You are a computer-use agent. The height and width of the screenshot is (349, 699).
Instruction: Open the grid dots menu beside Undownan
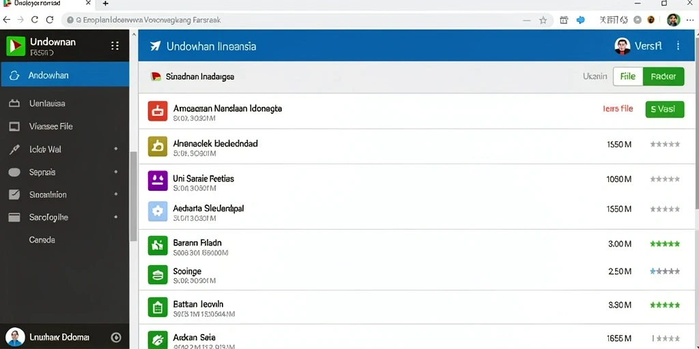[115, 46]
